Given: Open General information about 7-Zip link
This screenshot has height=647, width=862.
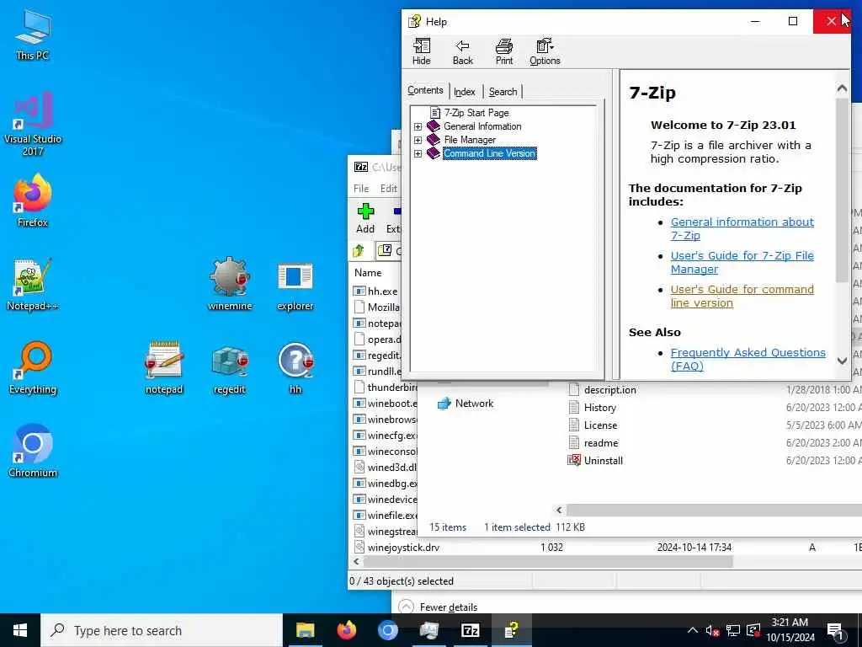Looking at the screenshot, I should [742, 228].
